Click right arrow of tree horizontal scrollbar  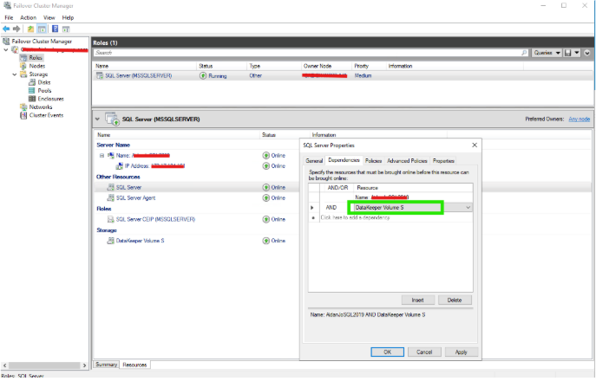point(84,365)
